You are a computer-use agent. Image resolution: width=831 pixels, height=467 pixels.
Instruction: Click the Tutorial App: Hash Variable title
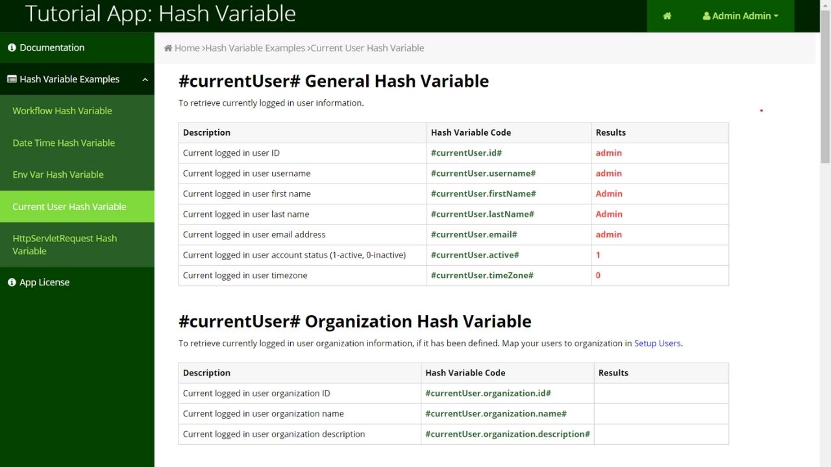tap(160, 14)
